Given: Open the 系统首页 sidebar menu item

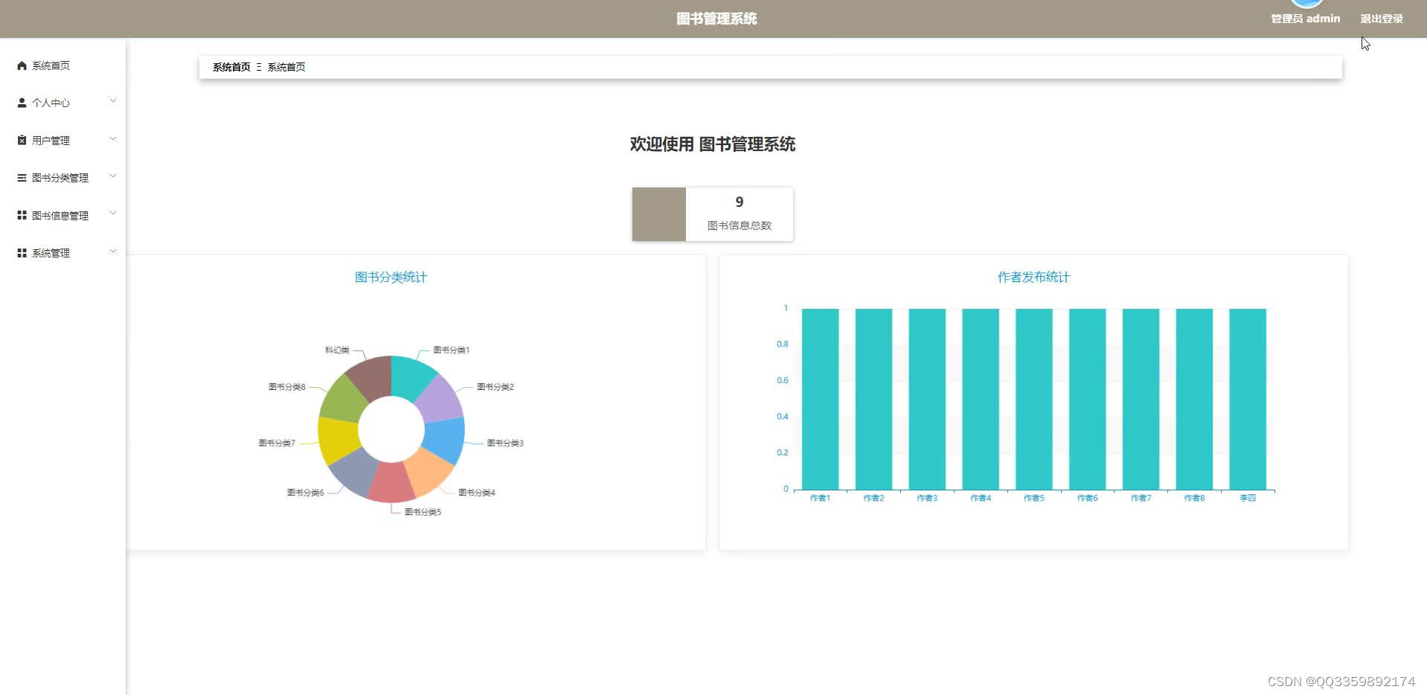Looking at the screenshot, I should tap(62, 65).
